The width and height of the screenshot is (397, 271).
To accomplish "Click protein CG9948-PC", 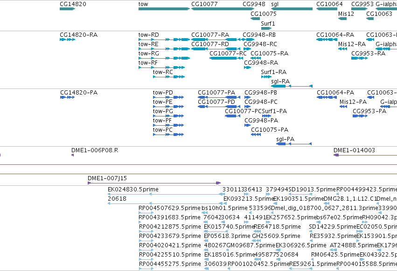I will click(x=247, y=107).
